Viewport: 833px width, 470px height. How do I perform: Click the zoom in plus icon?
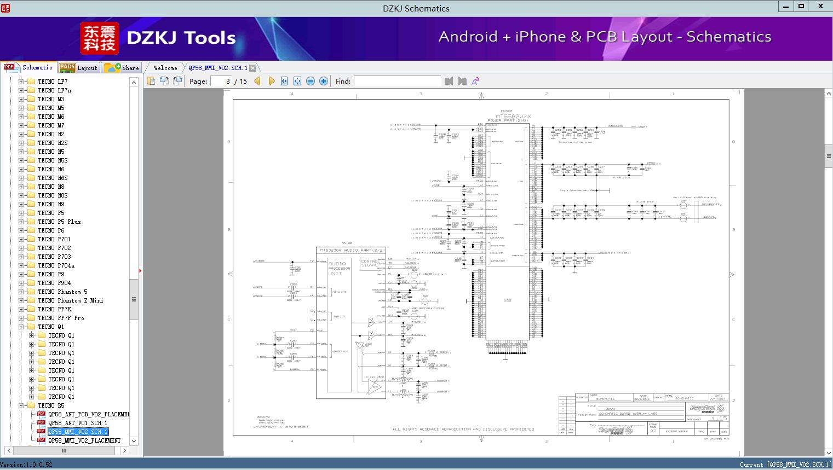[x=324, y=81]
